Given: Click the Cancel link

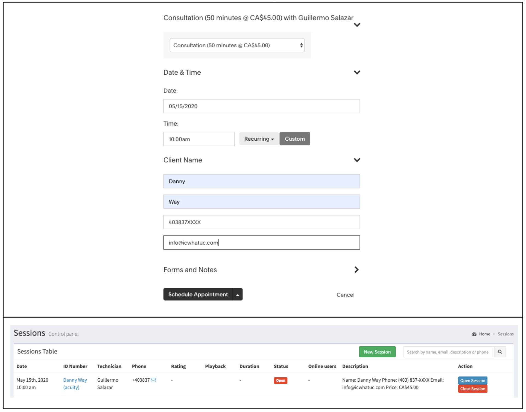Looking at the screenshot, I should coord(345,295).
